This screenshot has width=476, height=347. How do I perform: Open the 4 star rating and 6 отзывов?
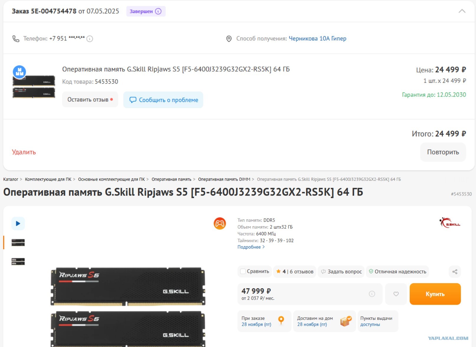tap(295, 271)
